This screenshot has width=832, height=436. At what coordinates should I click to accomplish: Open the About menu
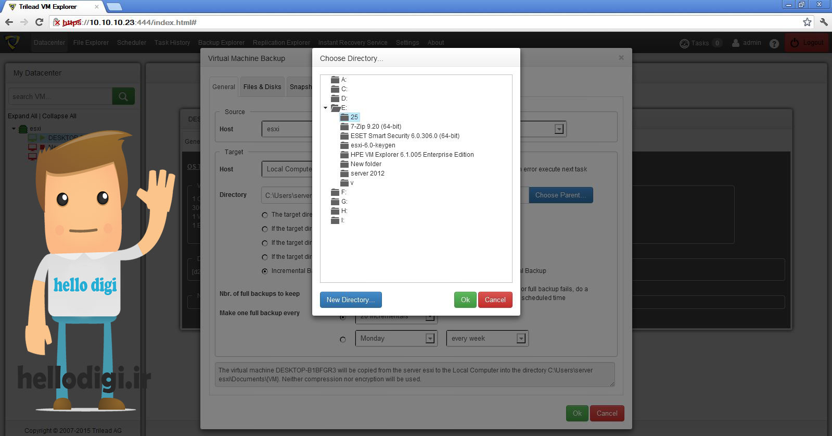coord(436,43)
